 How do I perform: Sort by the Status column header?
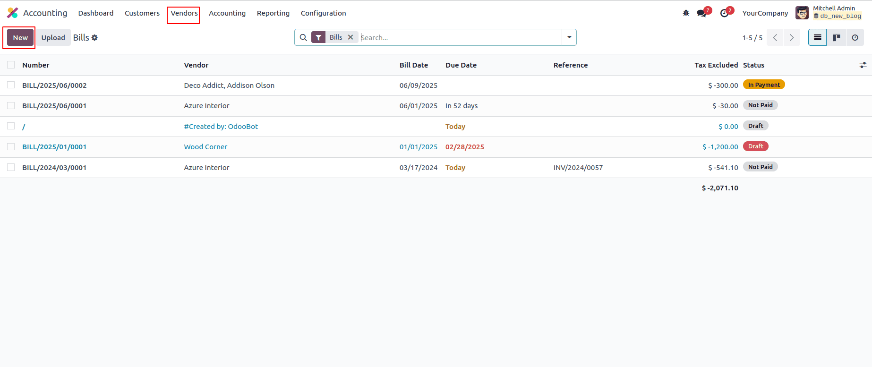753,65
